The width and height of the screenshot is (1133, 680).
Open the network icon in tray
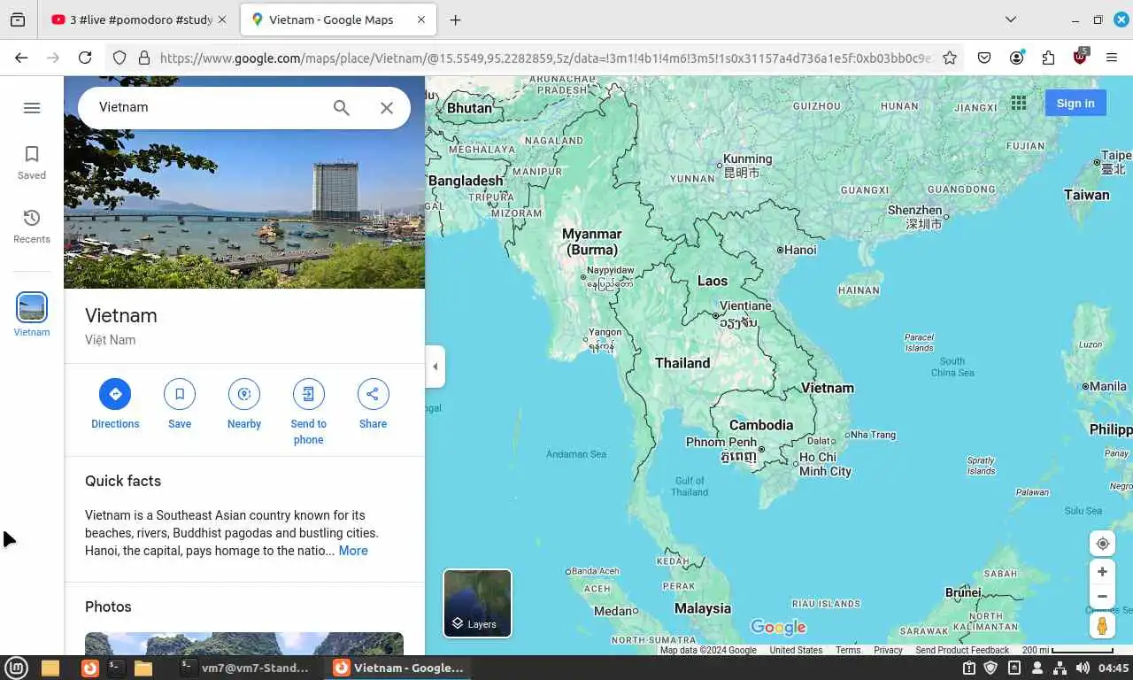pyautogui.click(x=1060, y=668)
